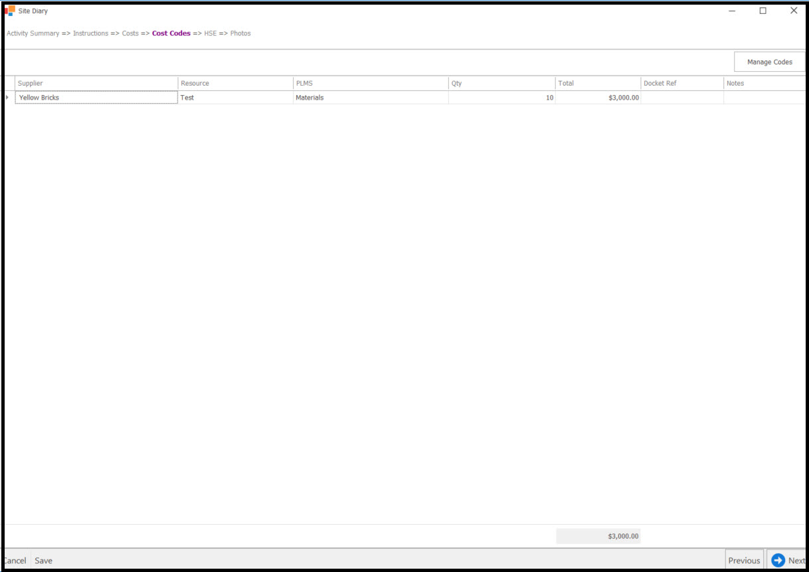This screenshot has height=572, width=809.
Task: Click the empty Docket Ref cell
Action: [x=681, y=98]
